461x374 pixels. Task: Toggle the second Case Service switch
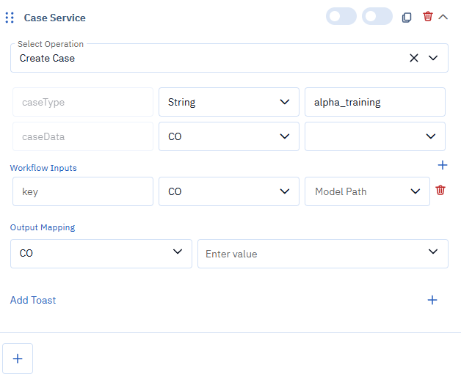click(x=377, y=16)
